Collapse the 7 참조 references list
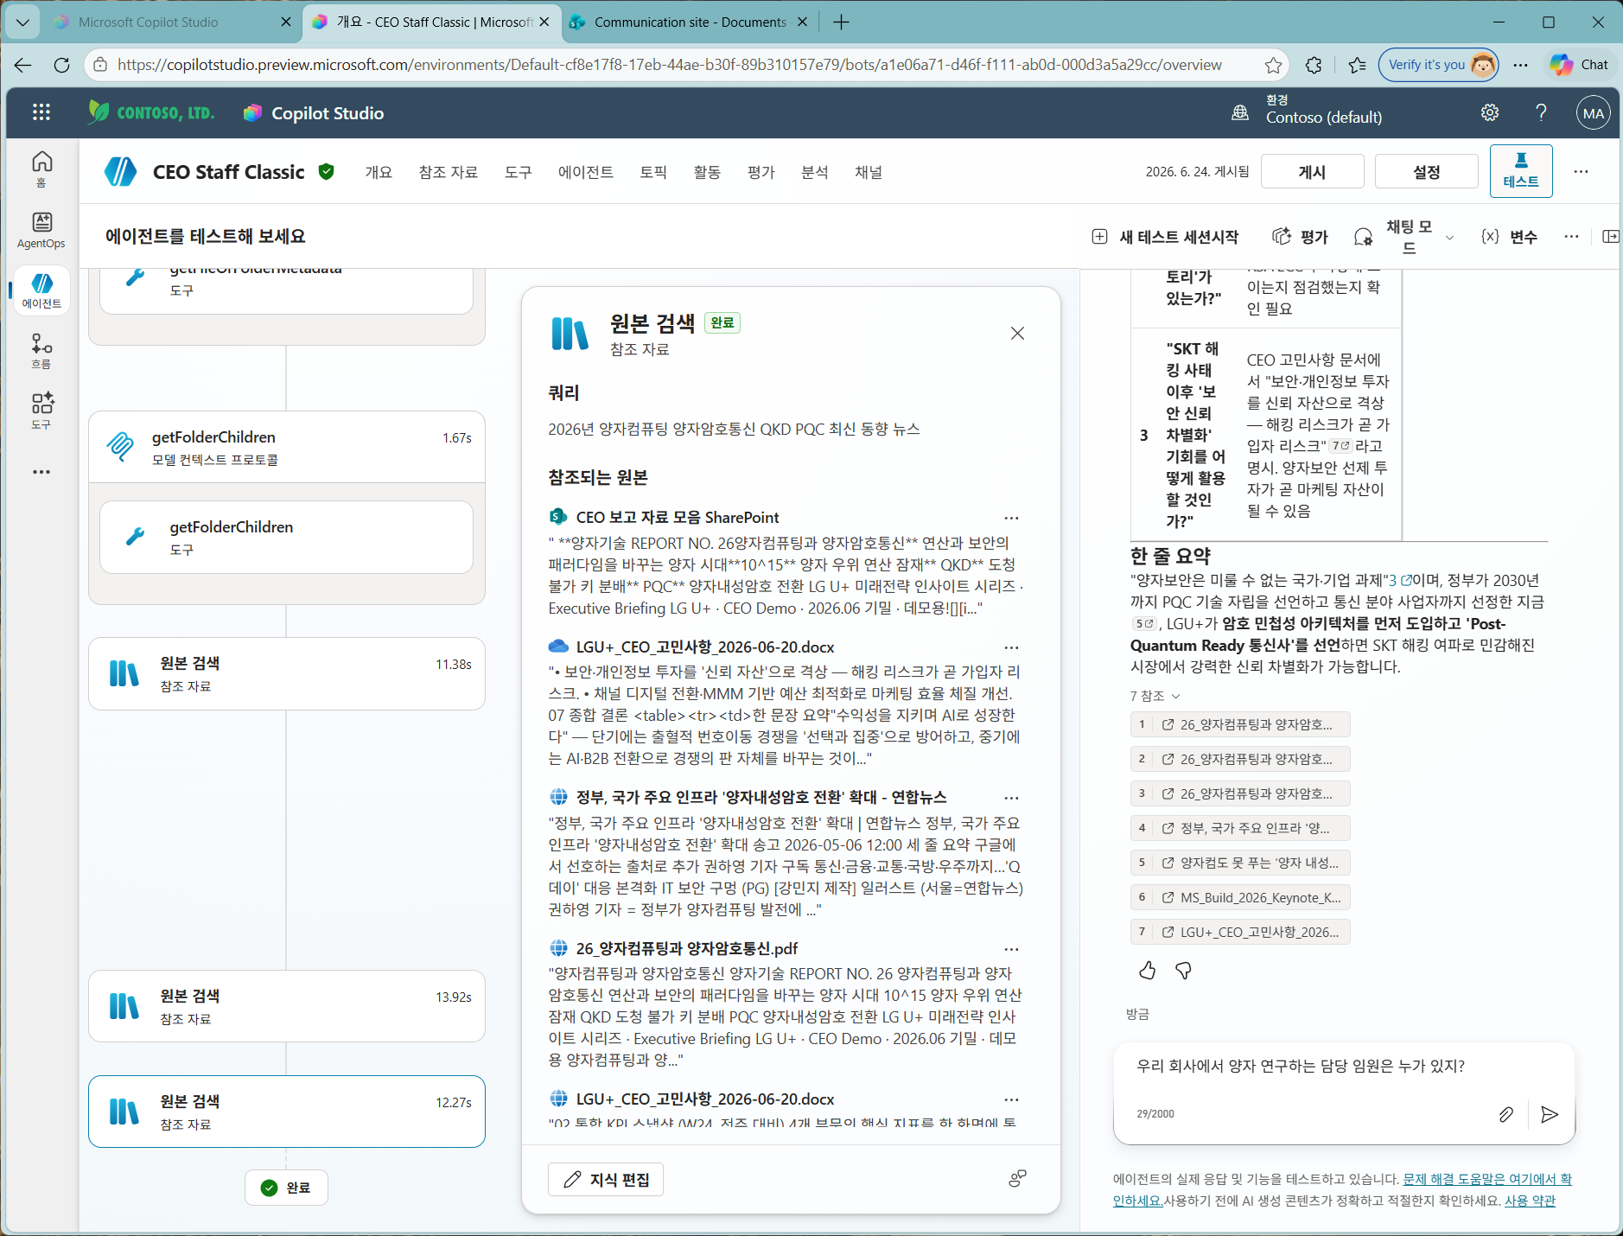Viewport: 1623px width, 1236px height. click(x=1155, y=696)
